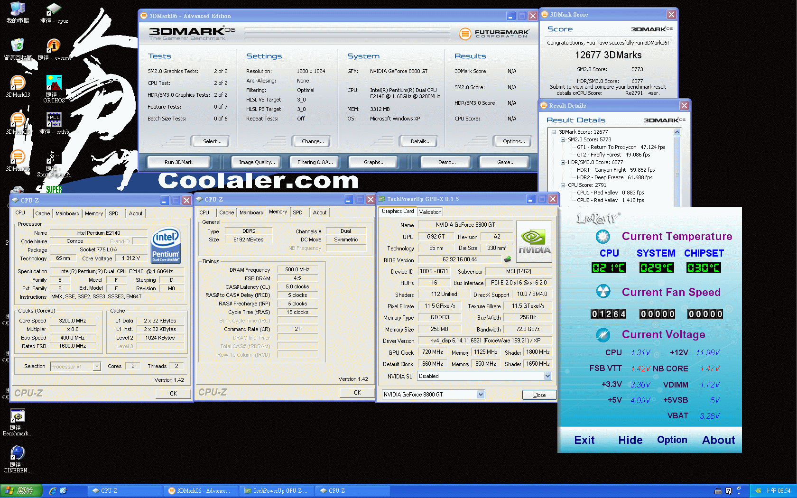Click About in the temperature monitor
The image size is (797, 498).
(x=718, y=440)
